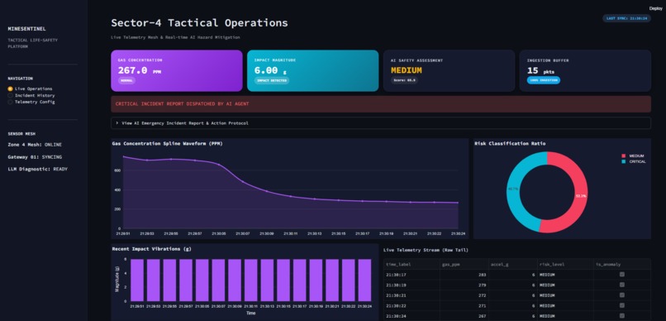Tick the is_anomaly checkbox for row 21:30:24
This screenshot has width=666, height=321.
point(622,315)
